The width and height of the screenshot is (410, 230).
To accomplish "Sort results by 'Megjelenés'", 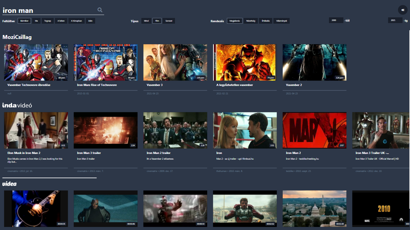I will coord(235,21).
